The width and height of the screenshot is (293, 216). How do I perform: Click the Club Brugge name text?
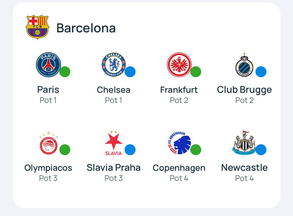point(244,90)
